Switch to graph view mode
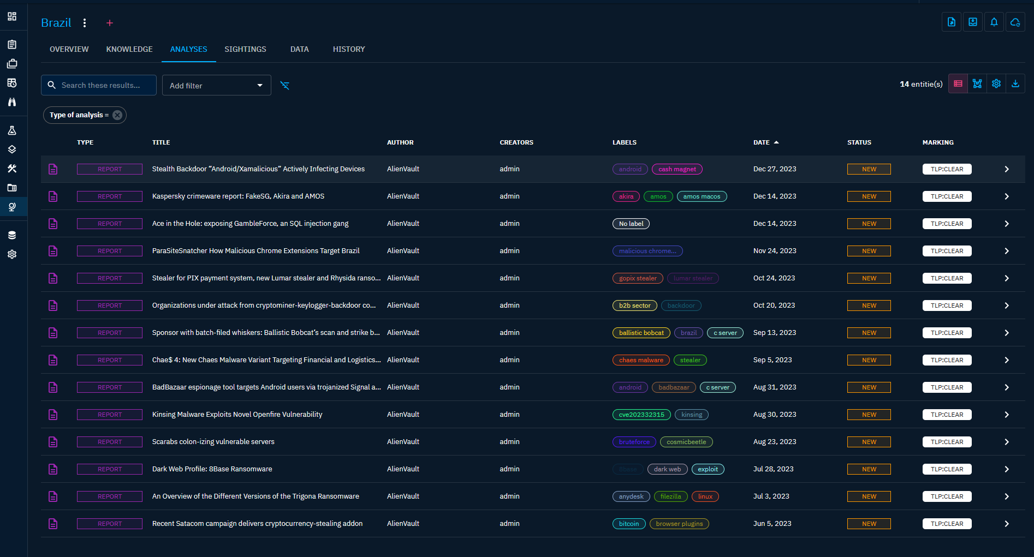The image size is (1034, 557). 977,83
